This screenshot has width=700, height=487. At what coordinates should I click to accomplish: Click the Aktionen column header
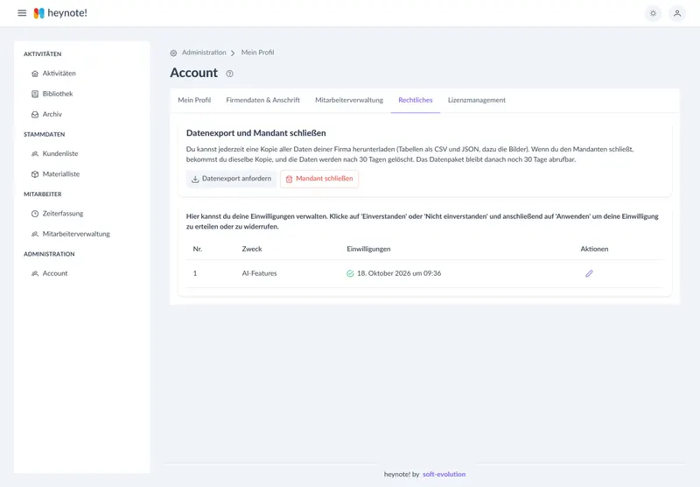pyautogui.click(x=594, y=250)
